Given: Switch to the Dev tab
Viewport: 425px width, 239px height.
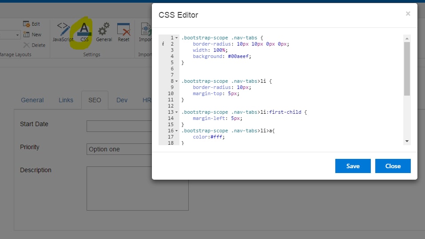Looking at the screenshot, I should click(x=122, y=100).
